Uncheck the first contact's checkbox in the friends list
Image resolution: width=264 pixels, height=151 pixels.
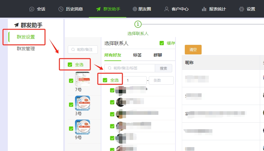112,90
